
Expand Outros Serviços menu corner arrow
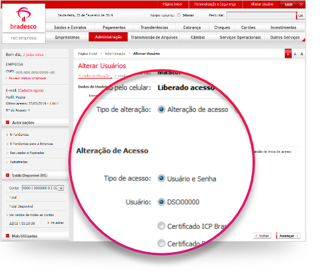pos(303,40)
